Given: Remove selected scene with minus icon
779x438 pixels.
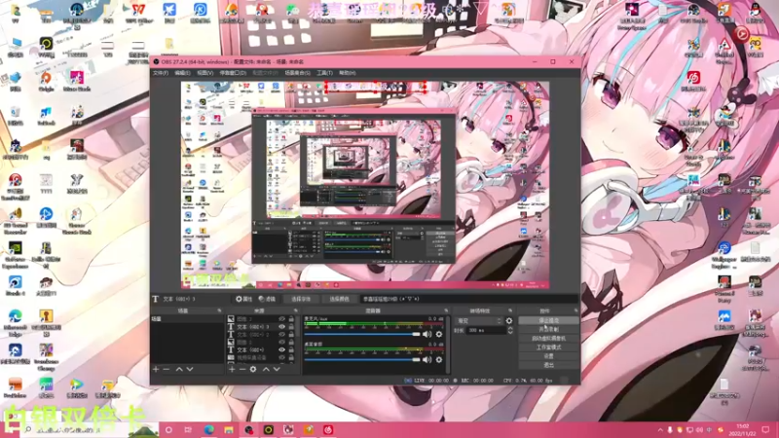Looking at the screenshot, I should pyautogui.click(x=167, y=370).
